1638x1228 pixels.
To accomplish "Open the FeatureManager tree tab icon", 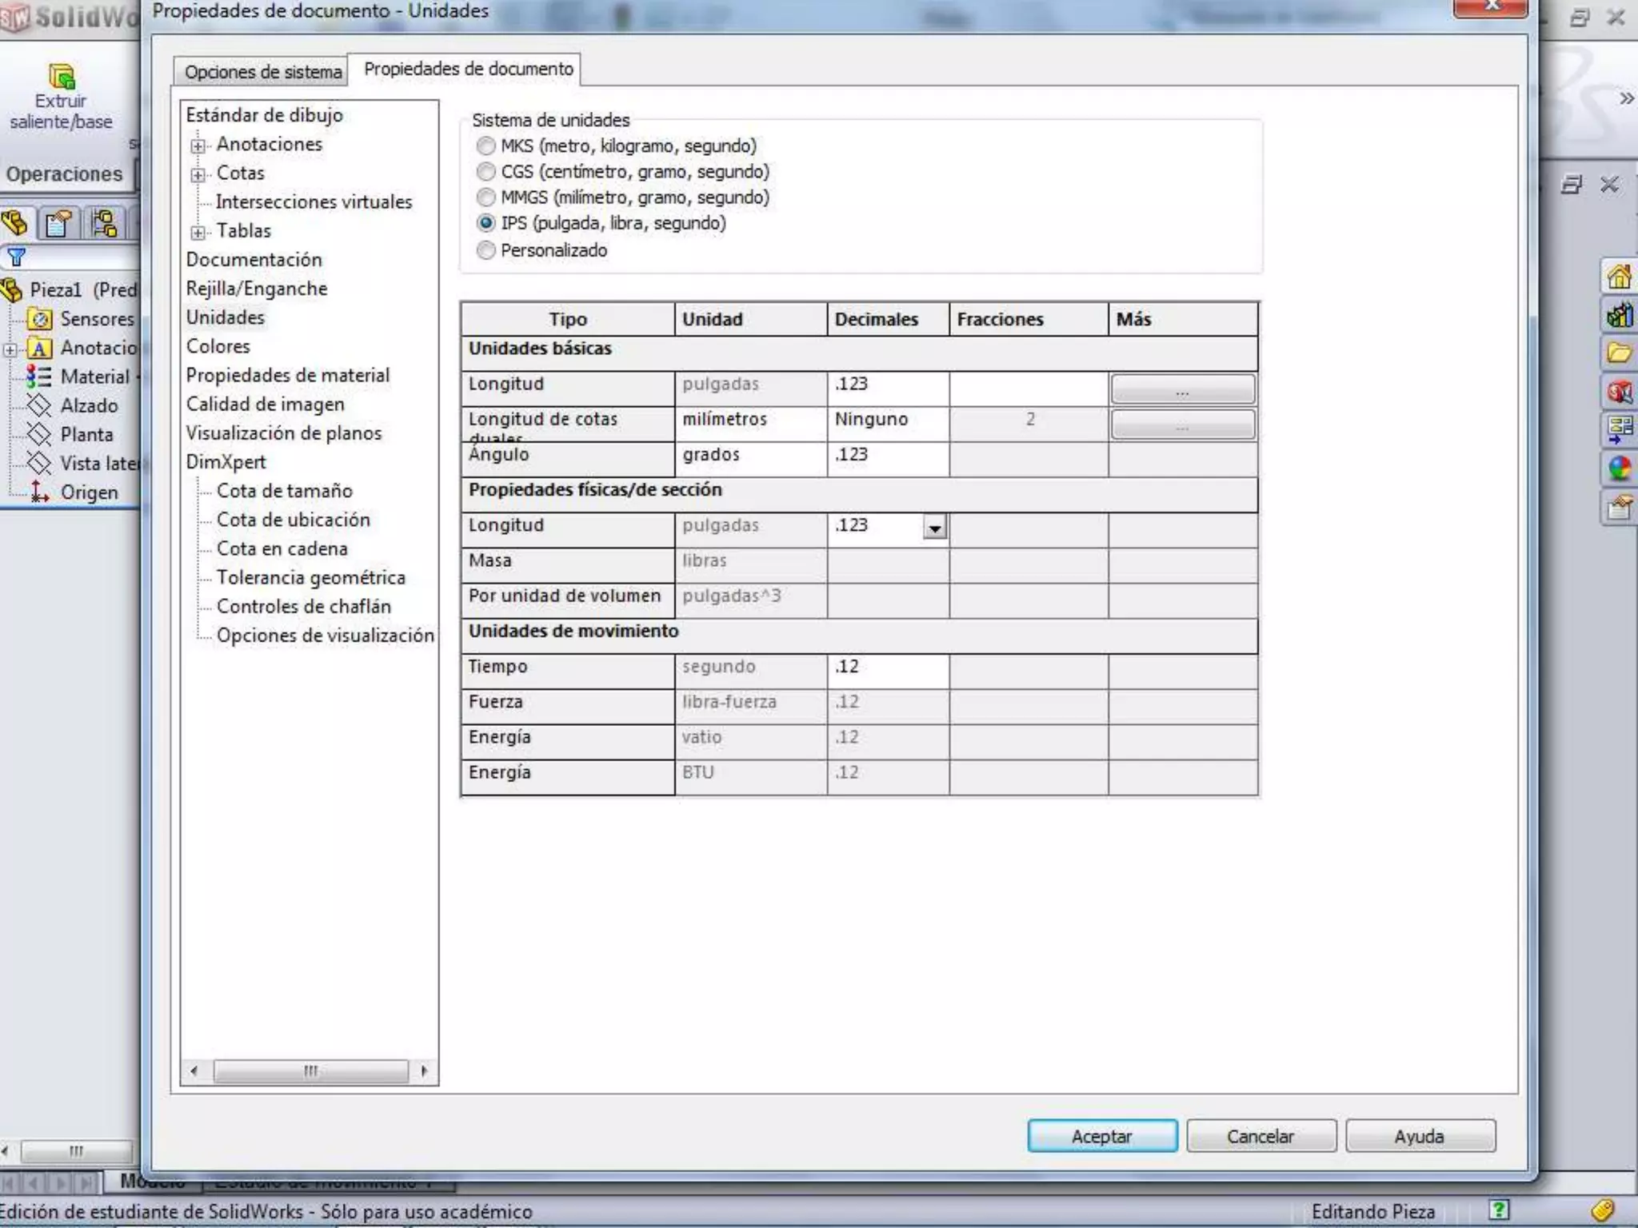I will click(x=16, y=224).
